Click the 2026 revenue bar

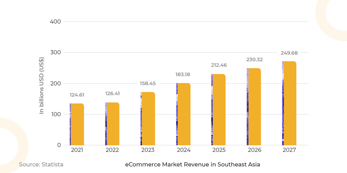tap(254, 107)
